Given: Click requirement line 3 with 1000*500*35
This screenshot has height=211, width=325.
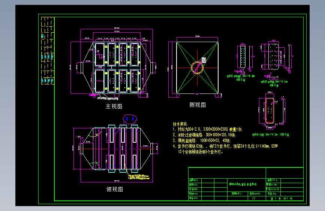Looking at the screenshot, I should [202, 140].
